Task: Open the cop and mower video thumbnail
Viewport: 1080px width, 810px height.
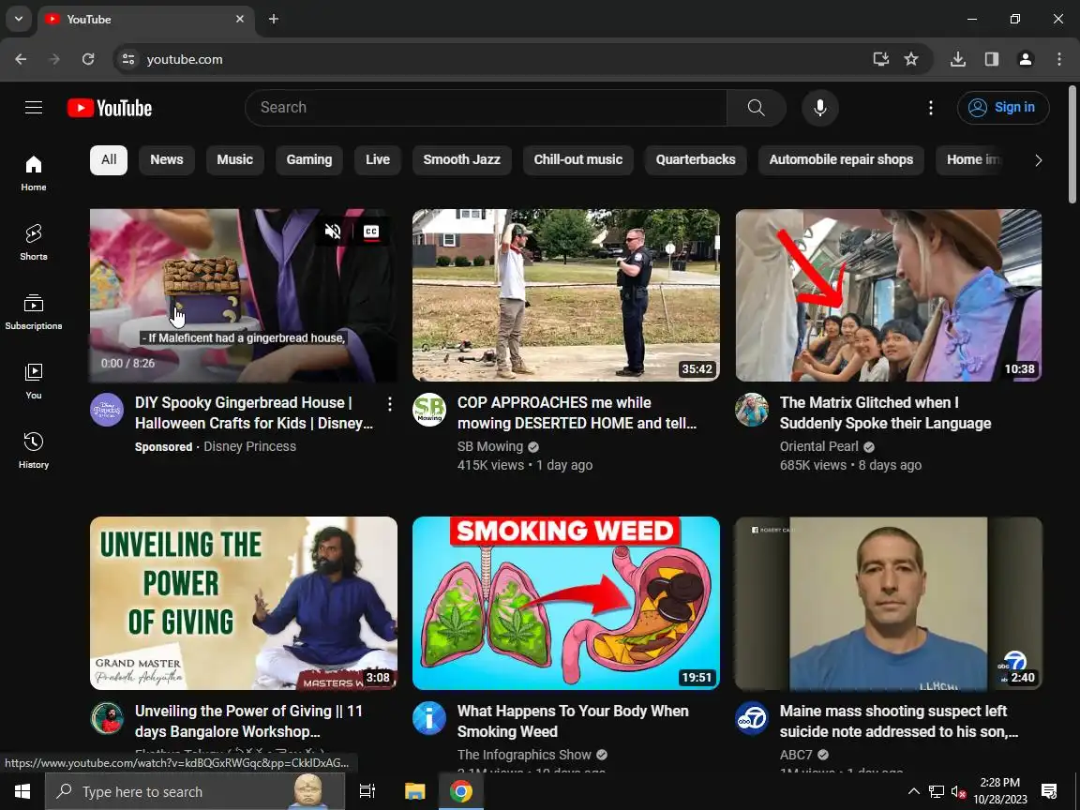Action: [x=566, y=295]
